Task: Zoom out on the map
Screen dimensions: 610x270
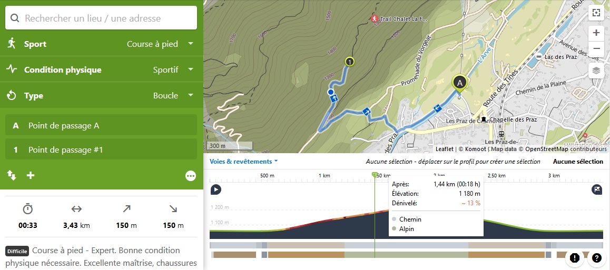Action: coord(596,48)
